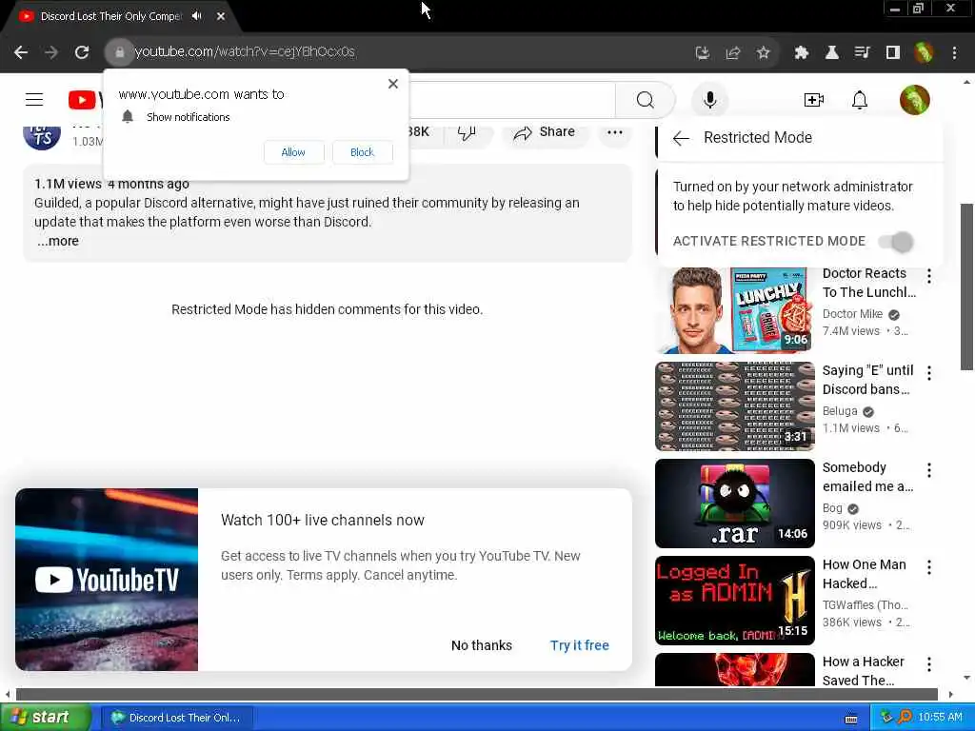Screen dimensions: 975x731
Task: Click Try it free for YouTube TV
Action: pos(580,645)
